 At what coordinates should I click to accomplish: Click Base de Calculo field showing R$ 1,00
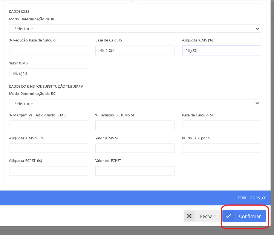(135, 50)
